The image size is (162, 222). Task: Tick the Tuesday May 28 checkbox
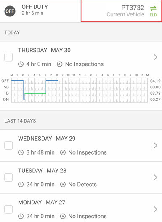click(x=8, y=177)
